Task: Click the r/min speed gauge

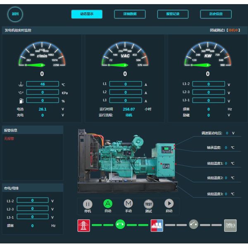Action: click(42, 56)
